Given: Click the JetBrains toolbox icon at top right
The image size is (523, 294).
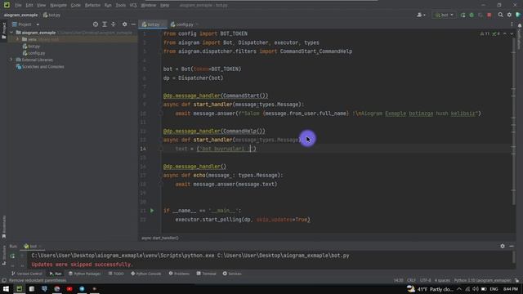Looking at the screenshot, I should [x=518, y=15].
